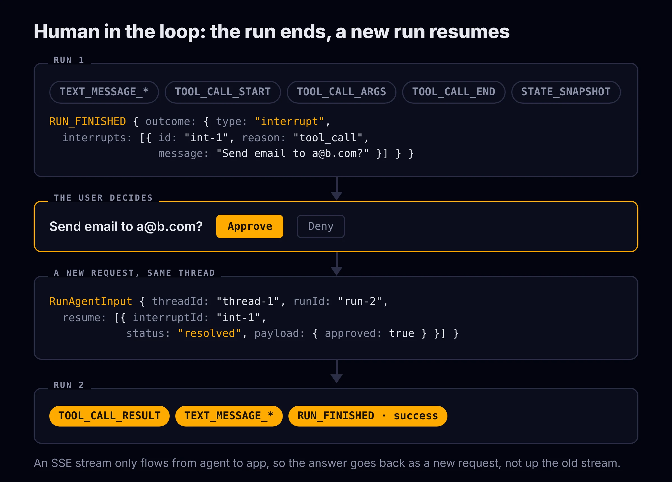
Task: Click the "run-2" runId value
Action: click(360, 301)
